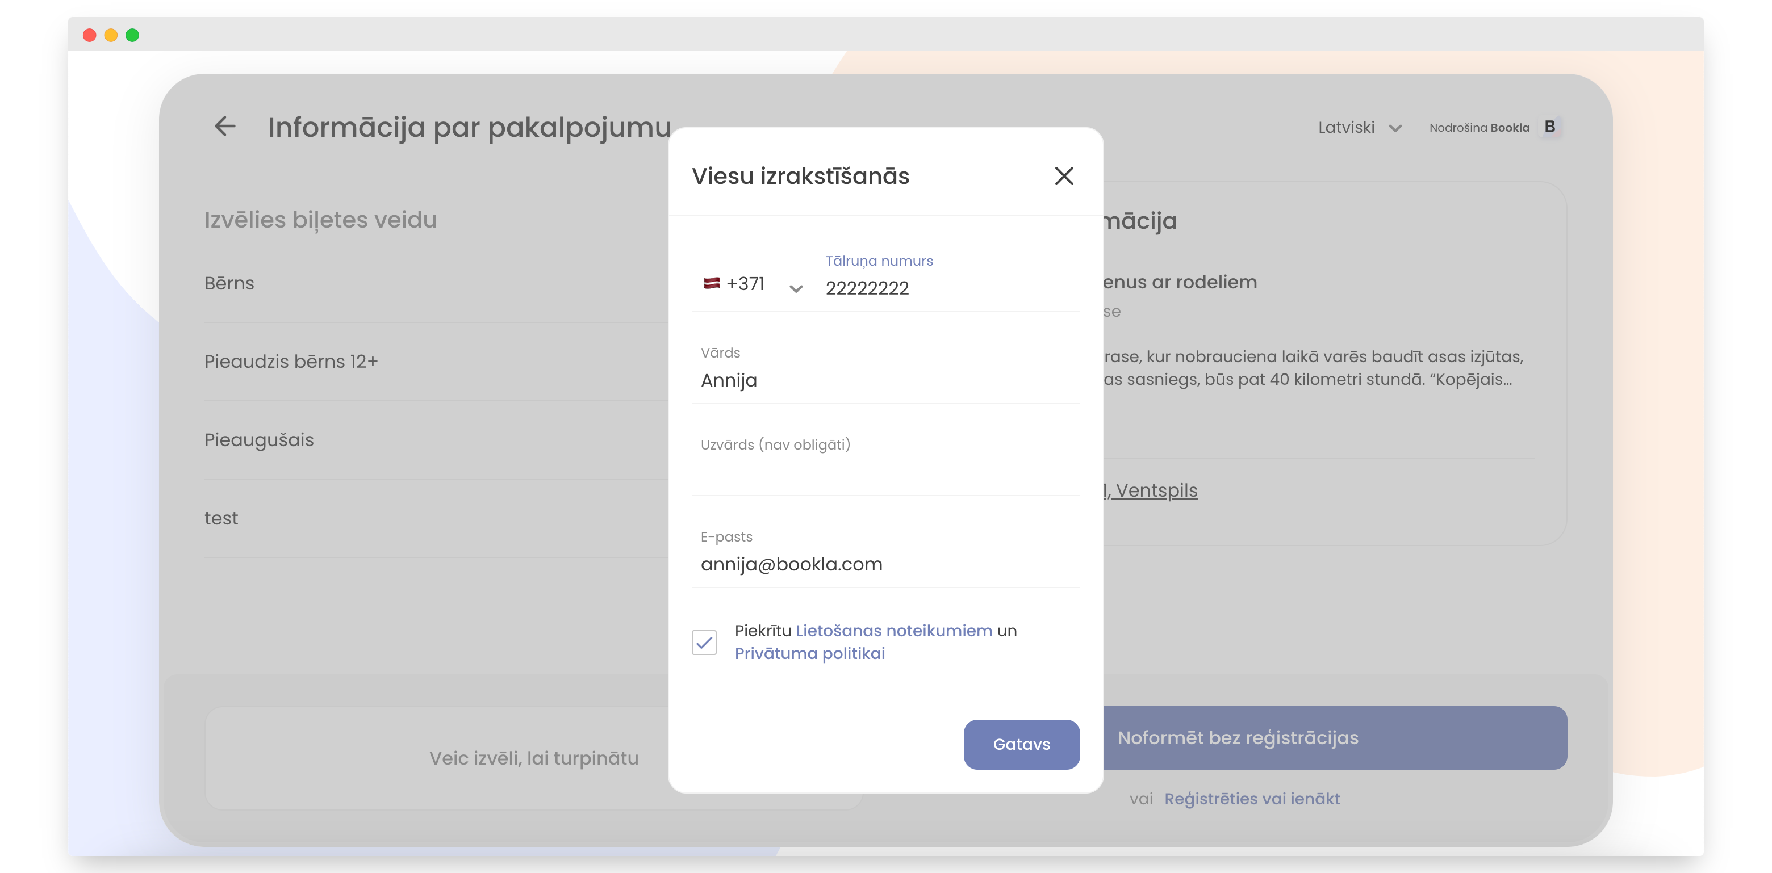The image size is (1772, 873).
Task: Open the +371 country code dropdown
Action: 796,288
